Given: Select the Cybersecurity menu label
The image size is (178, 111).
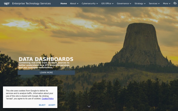Looking at the screenshot, I should pos(89,4).
